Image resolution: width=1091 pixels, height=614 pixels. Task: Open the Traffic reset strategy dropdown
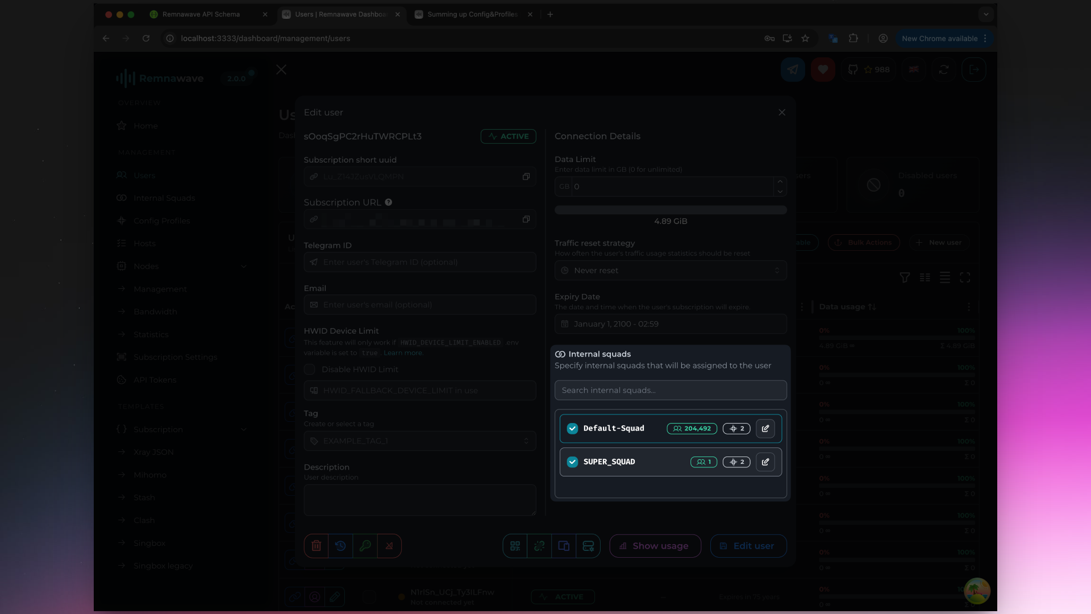coord(671,270)
